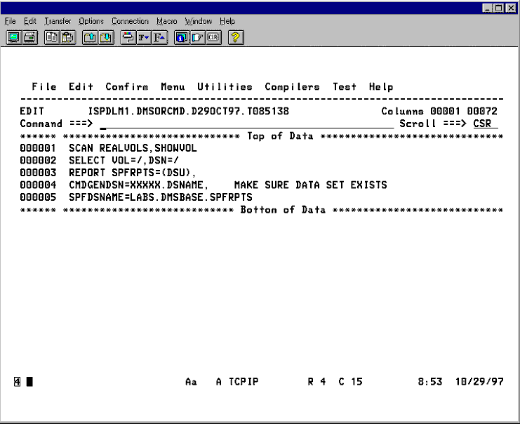The width and height of the screenshot is (520, 424).
Task: Click the Scroll CSR field
Action: click(482, 124)
